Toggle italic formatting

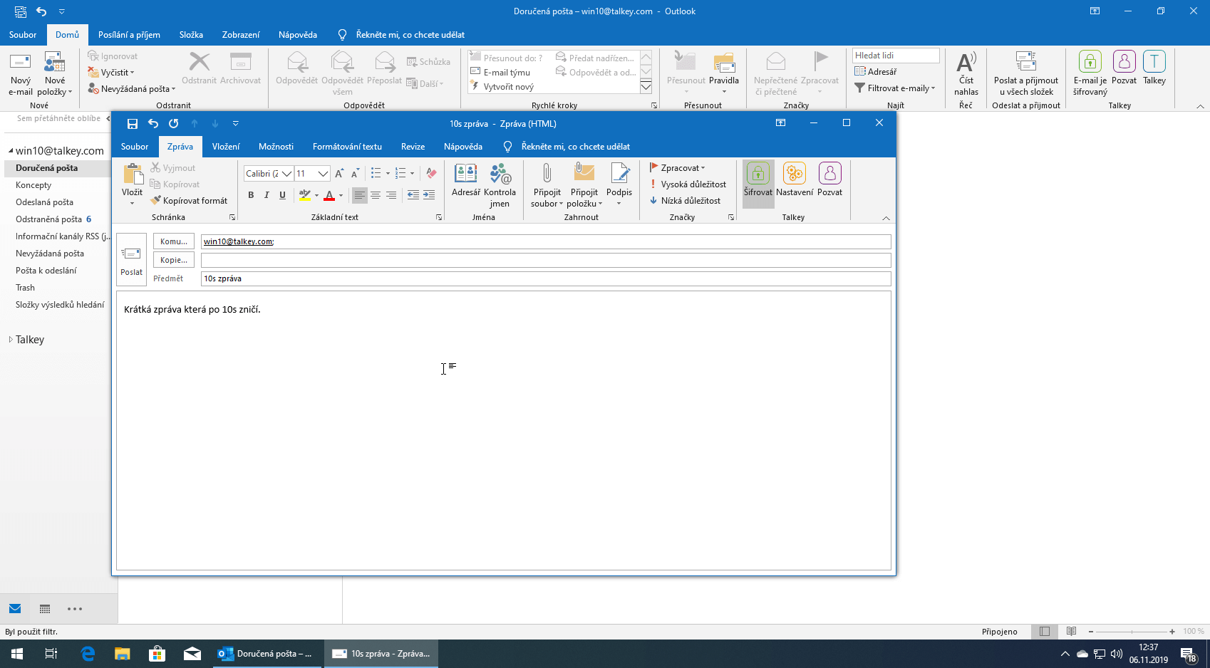click(x=267, y=195)
